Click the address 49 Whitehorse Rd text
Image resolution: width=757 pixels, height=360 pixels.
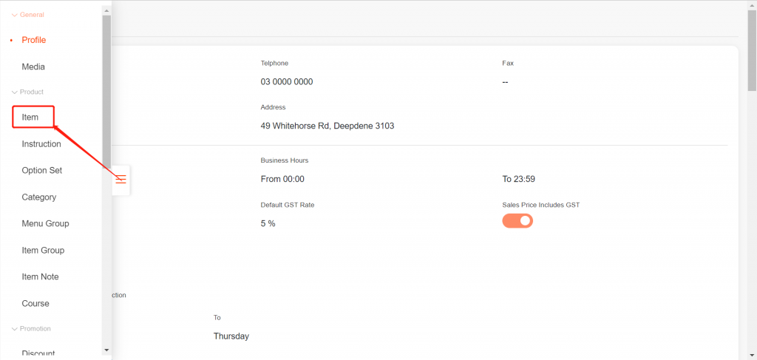tap(327, 126)
